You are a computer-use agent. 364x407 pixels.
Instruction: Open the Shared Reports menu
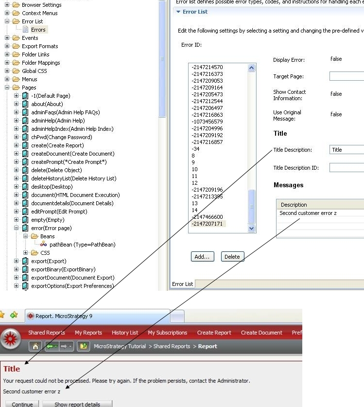[47, 333]
